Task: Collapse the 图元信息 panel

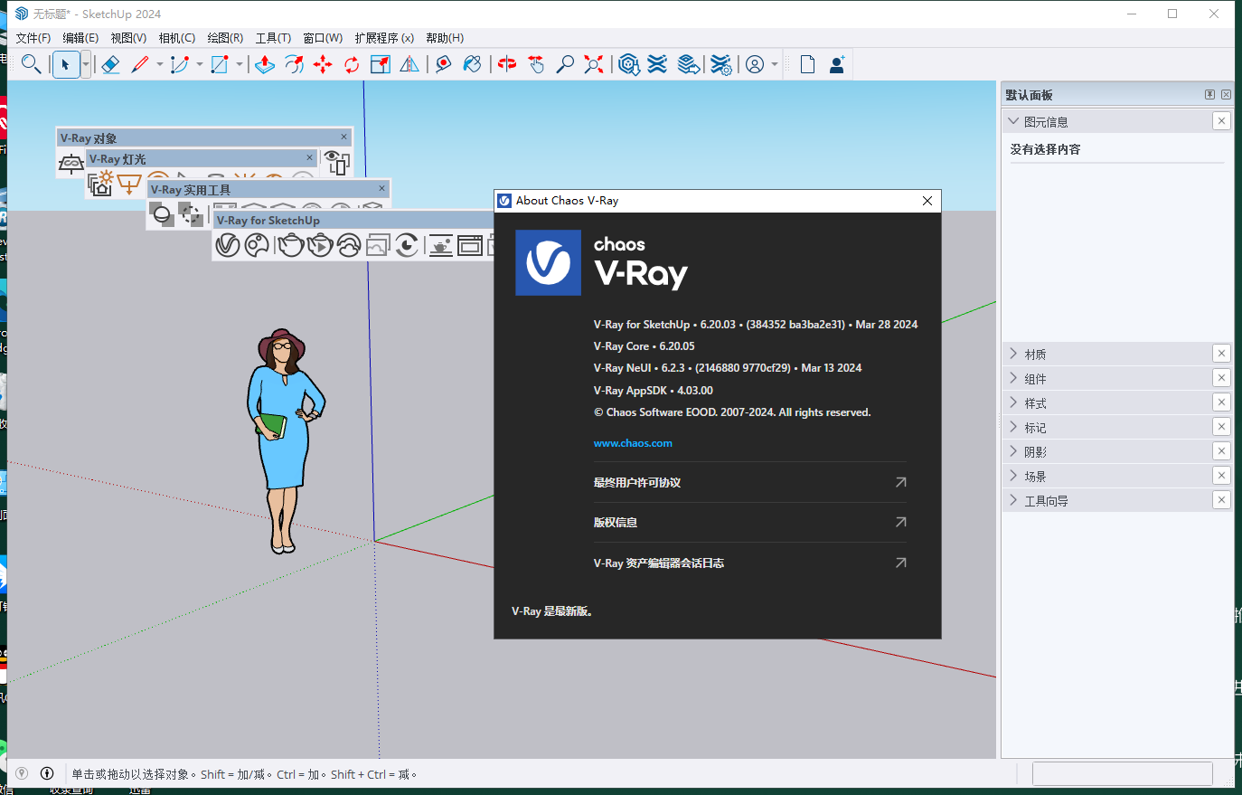Action: point(1012,121)
